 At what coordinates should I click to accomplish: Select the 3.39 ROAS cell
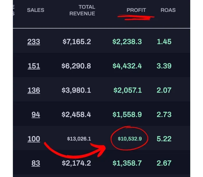(x=164, y=66)
